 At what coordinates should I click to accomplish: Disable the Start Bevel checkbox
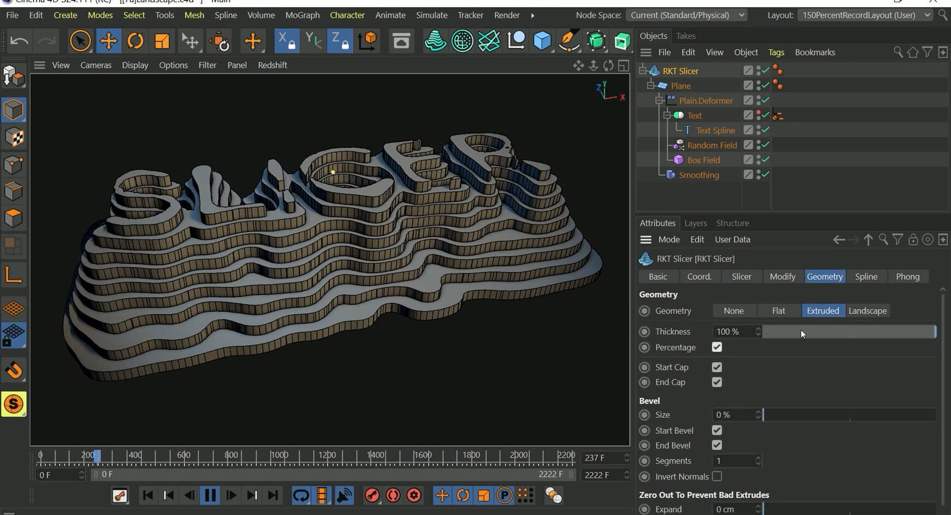pyautogui.click(x=717, y=430)
